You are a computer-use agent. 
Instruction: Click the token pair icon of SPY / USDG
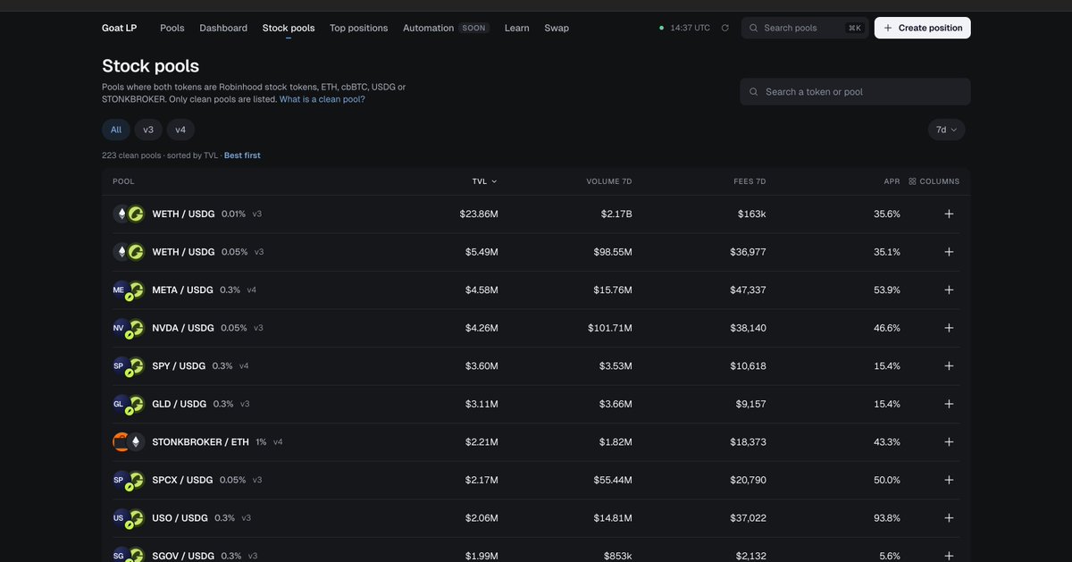(129, 366)
